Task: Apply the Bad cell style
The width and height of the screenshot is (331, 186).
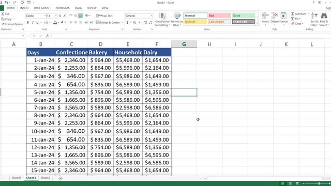Action: tap(219, 16)
